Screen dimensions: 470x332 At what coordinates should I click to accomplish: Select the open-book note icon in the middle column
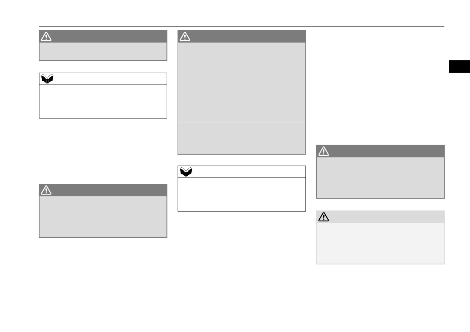click(186, 172)
